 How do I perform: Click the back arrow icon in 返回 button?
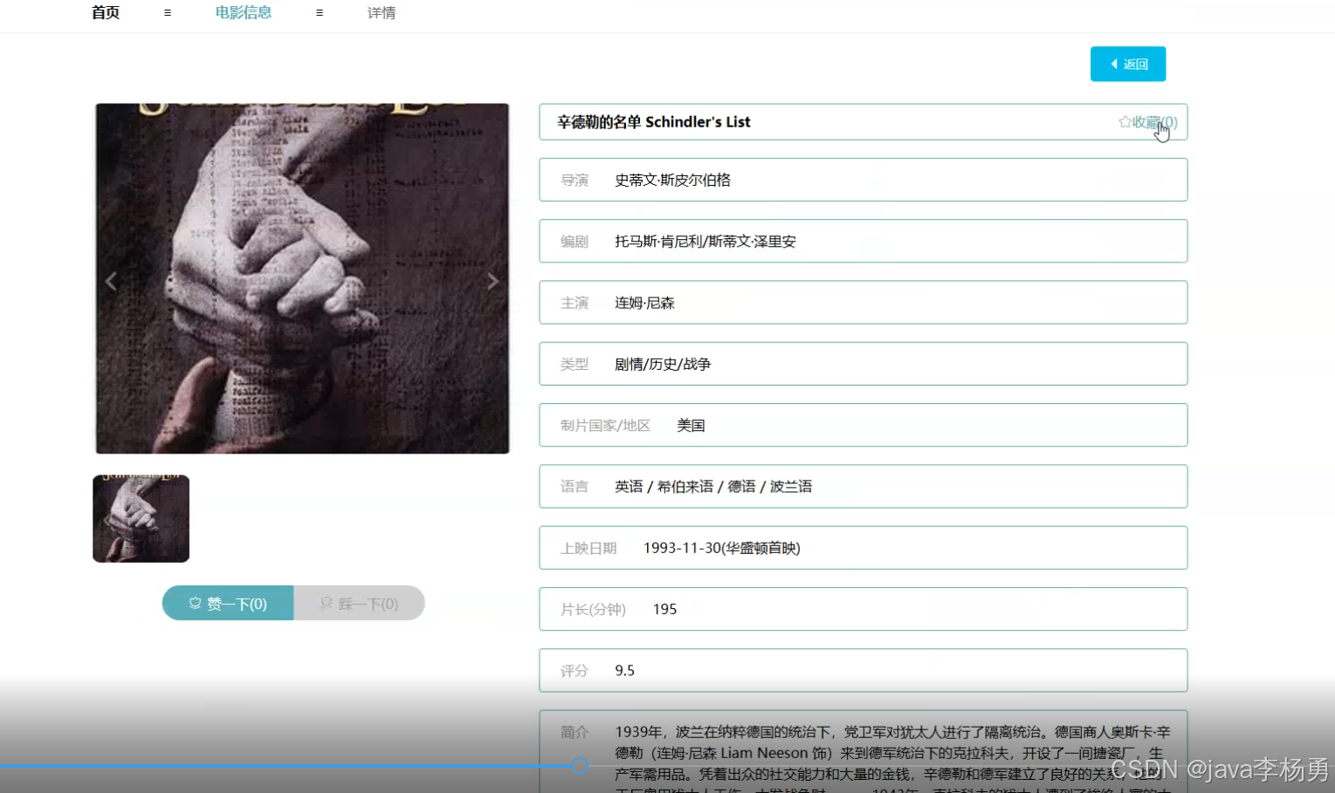pyautogui.click(x=1114, y=64)
